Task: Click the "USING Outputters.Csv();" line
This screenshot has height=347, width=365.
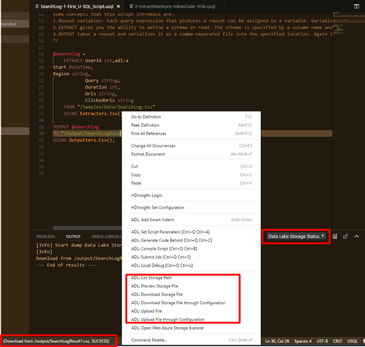Action: [84, 140]
